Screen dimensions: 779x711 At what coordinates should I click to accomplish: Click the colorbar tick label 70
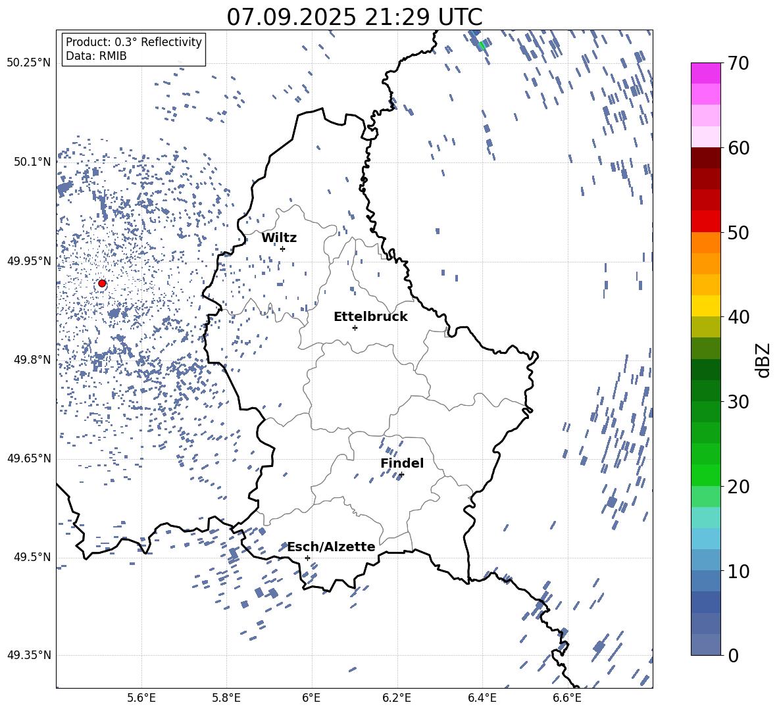click(738, 63)
